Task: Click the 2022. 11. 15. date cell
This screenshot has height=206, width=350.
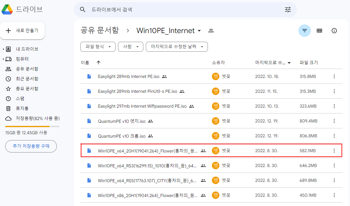Action: click(266, 91)
